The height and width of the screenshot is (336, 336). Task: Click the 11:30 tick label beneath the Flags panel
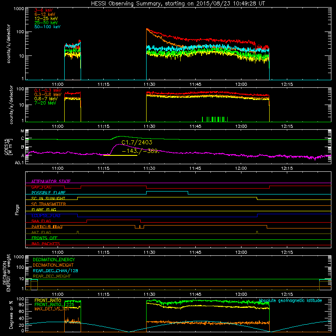pyautogui.click(x=149, y=252)
